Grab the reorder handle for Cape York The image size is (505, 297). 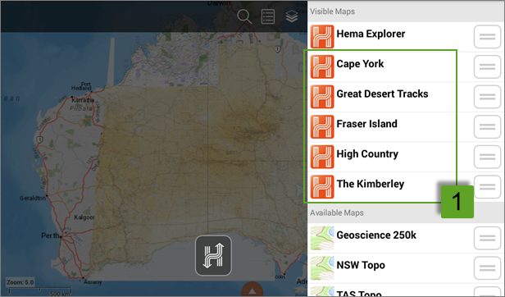(x=487, y=66)
